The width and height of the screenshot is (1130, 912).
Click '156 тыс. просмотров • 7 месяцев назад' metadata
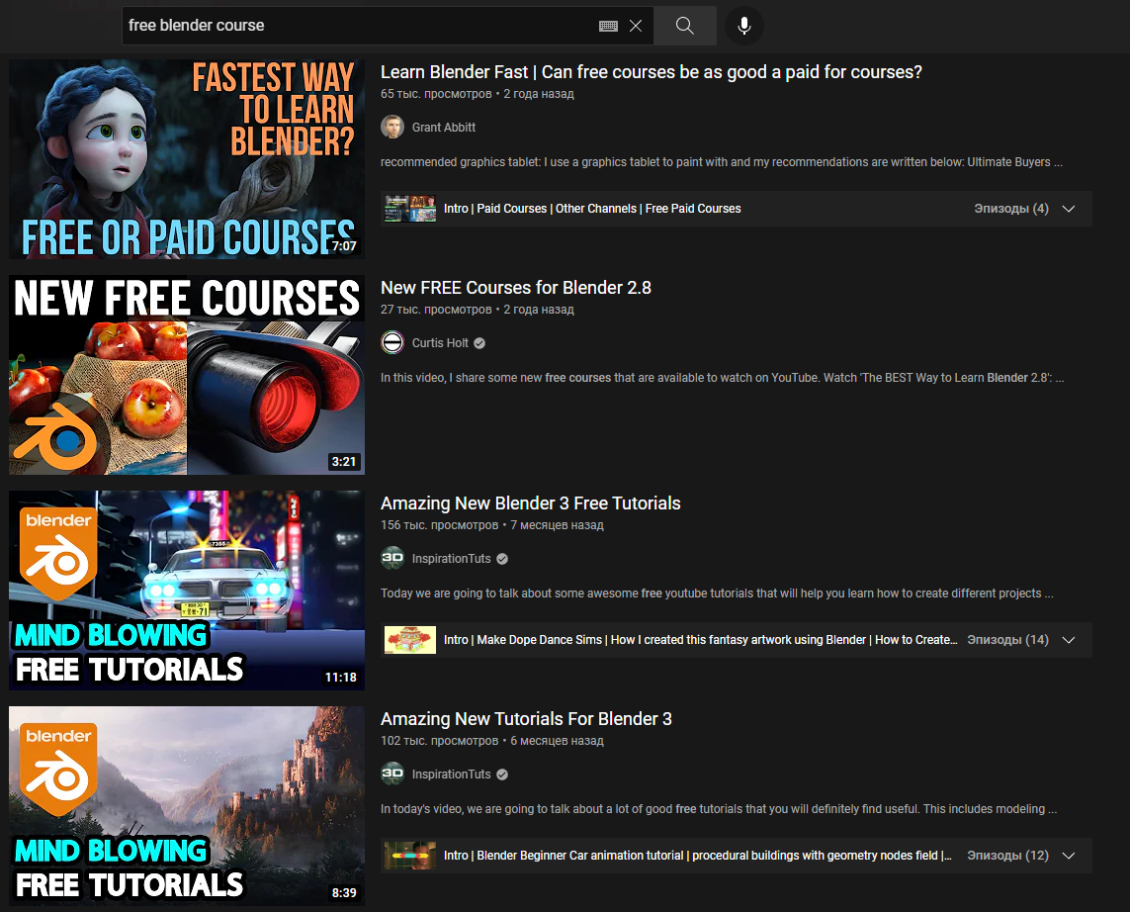[x=492, y=525]
